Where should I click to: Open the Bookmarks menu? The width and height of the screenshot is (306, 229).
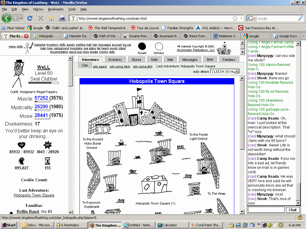coord(56,9)
